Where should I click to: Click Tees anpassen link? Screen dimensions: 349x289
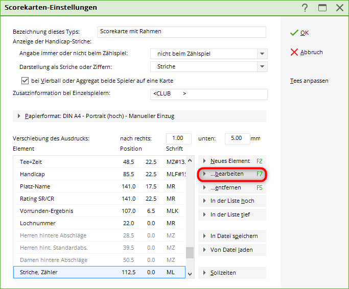pyautogui.click(x=309, y=81)
